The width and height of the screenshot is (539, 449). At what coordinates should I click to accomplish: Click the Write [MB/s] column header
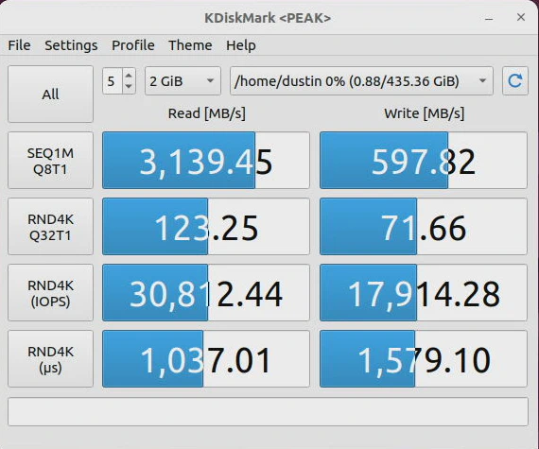(x=425, y=113)
